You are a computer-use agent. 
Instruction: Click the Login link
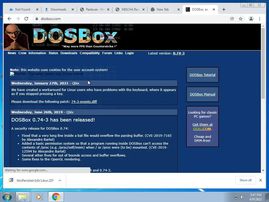pos(129,53)
